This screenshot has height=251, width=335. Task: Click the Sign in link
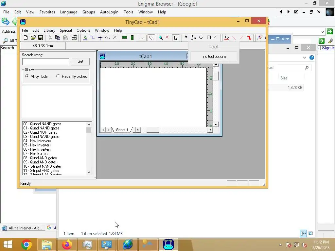coord(328,48)
